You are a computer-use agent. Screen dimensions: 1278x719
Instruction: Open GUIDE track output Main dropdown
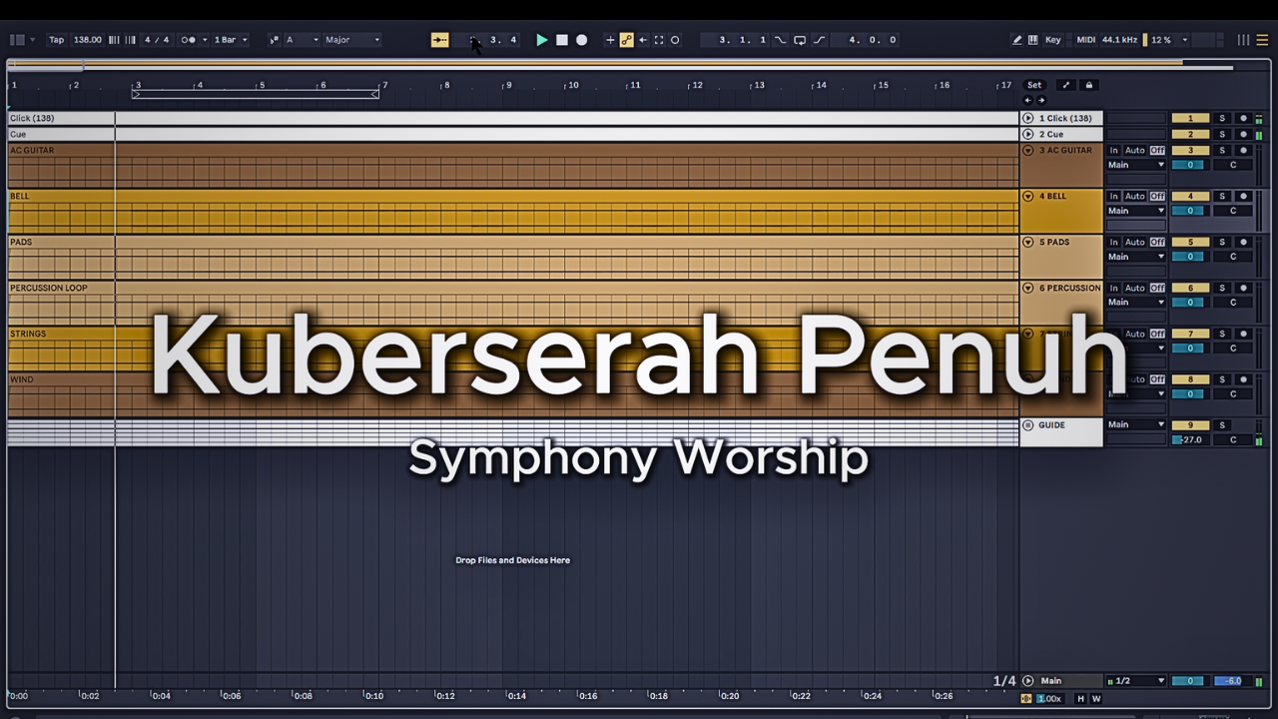tap(1136, 424)
